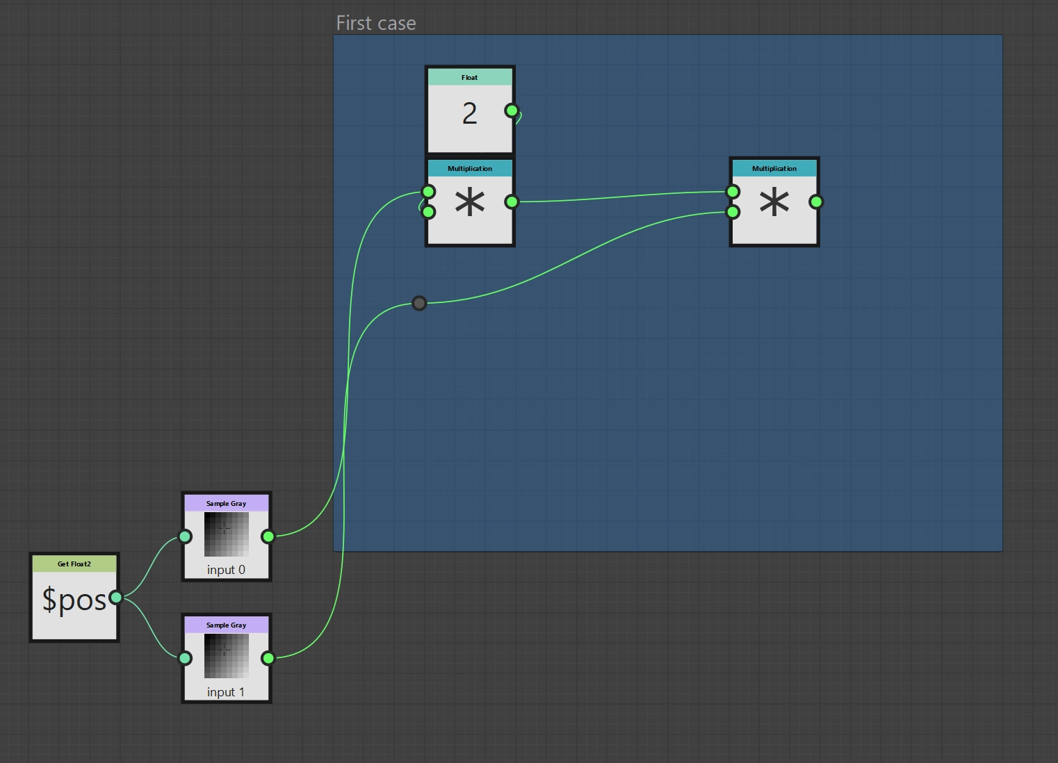Screen dimensions: 1058x763
Task: Click the output connector of Sample Gray input 1
Action: pos(268,658)
